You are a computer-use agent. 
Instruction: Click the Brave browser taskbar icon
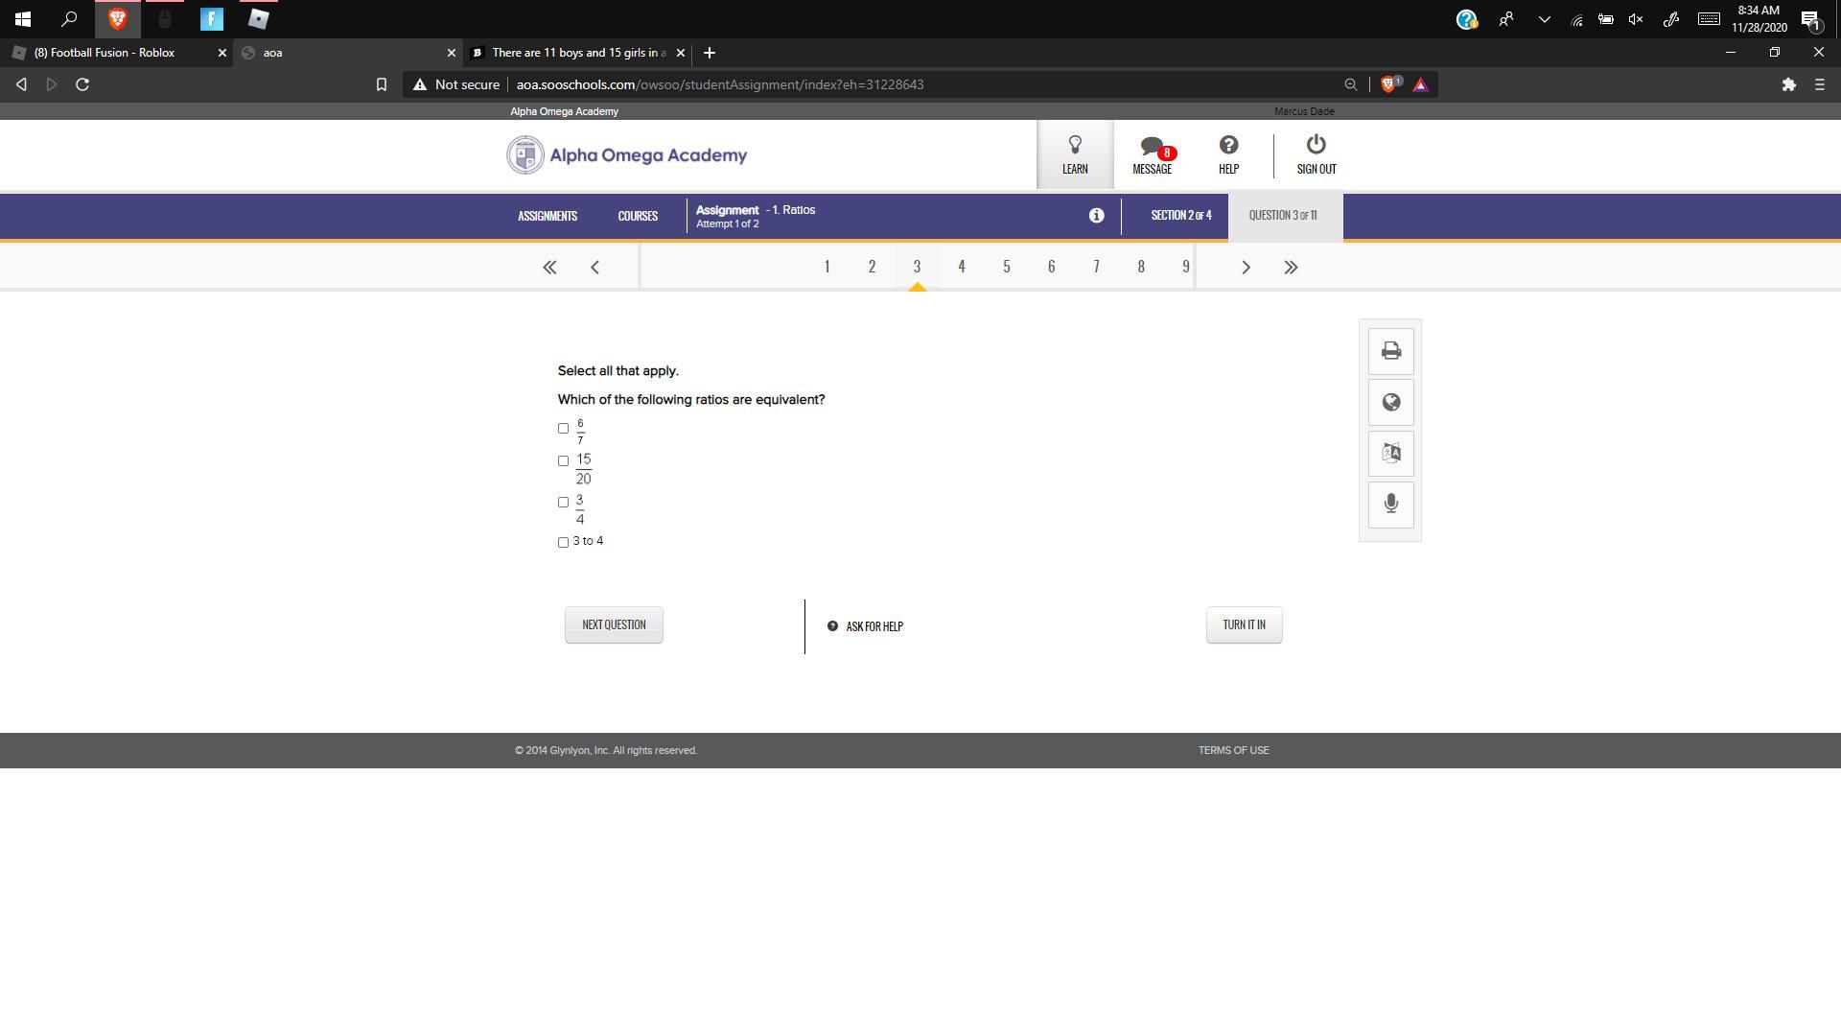click(118, 18)
